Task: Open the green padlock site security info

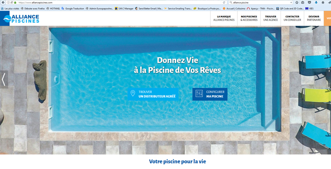Action: pos(15,2)
